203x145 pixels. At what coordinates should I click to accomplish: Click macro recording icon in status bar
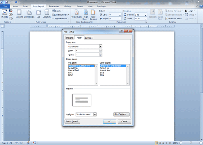pos(34,143)
